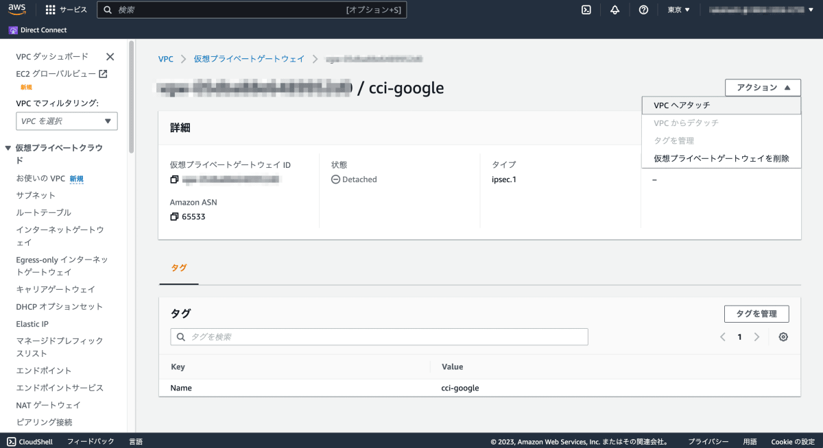Click the Key column header
The height and width of the screenshot is (448, 823).
[178, 367]
